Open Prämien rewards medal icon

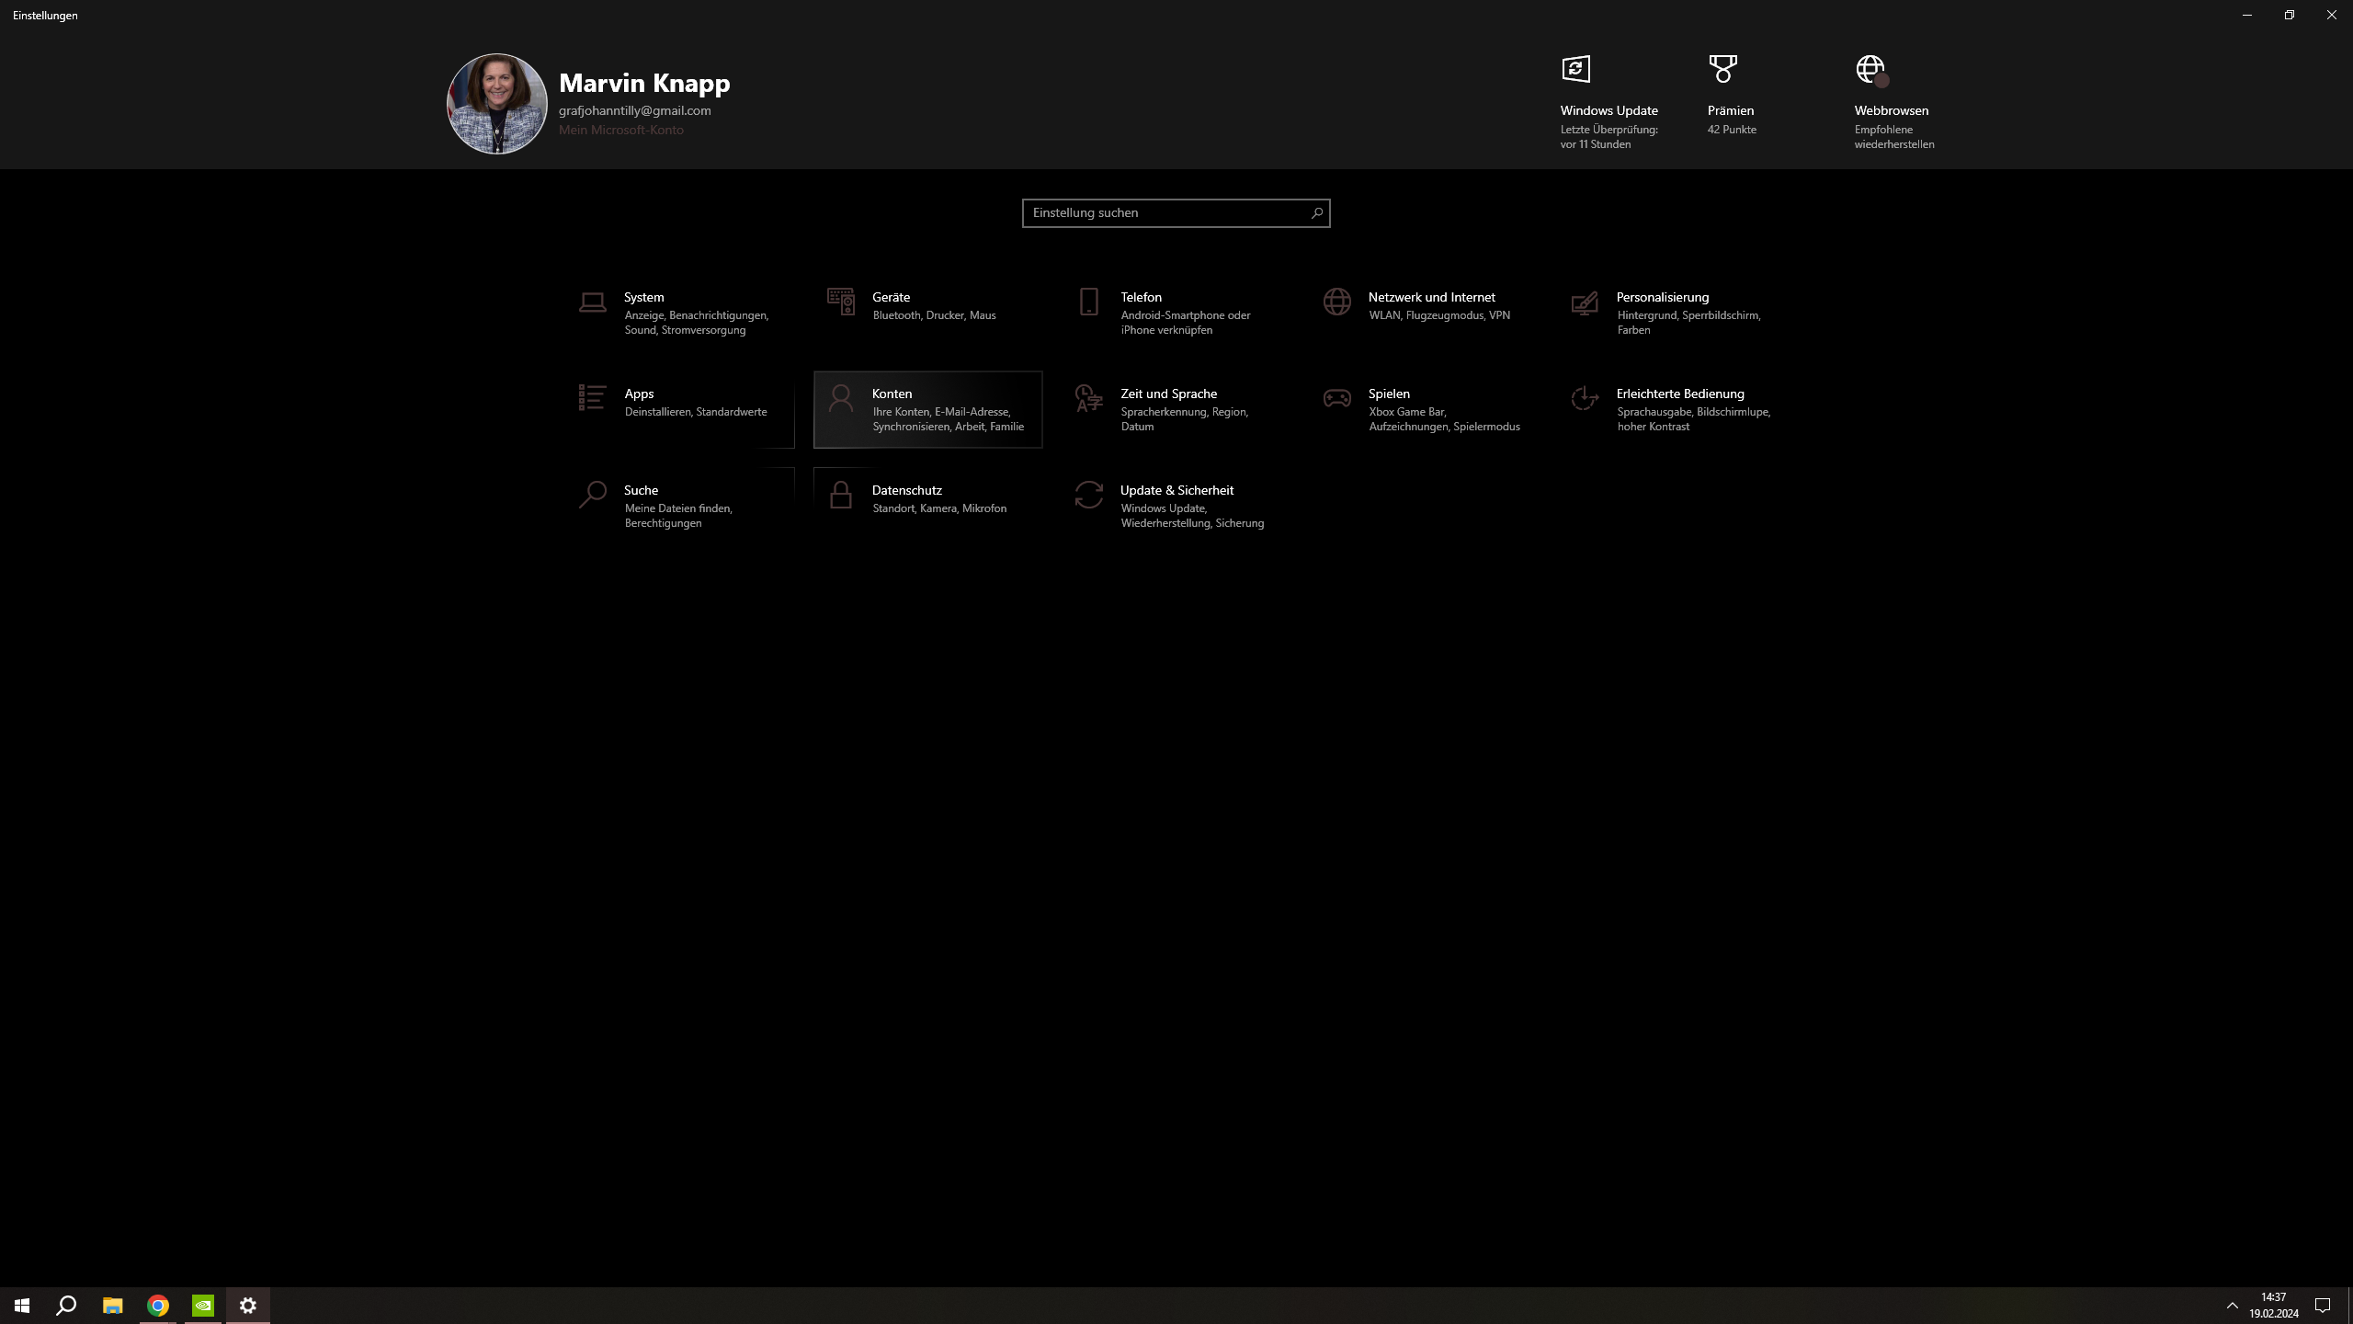pyautogui.click(x=1722, y=69)
